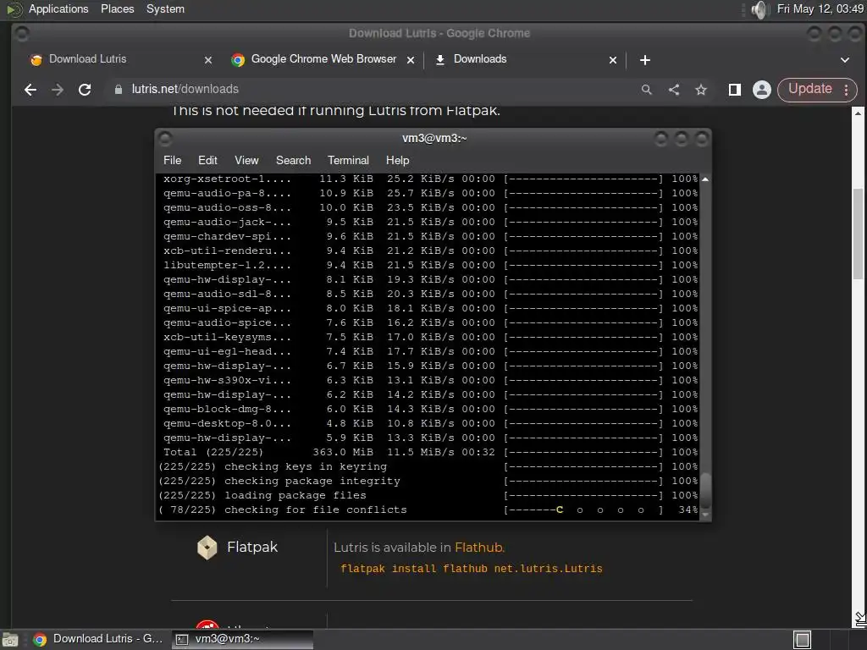
Task: Expand the tab search chevron
Action: (844, 60)
